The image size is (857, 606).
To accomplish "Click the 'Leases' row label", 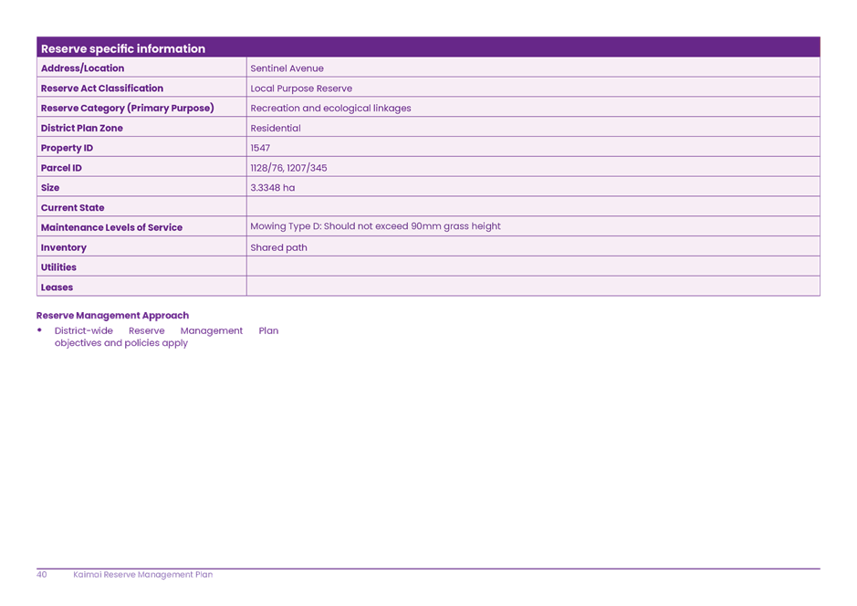I will click(x=57, y=287).
